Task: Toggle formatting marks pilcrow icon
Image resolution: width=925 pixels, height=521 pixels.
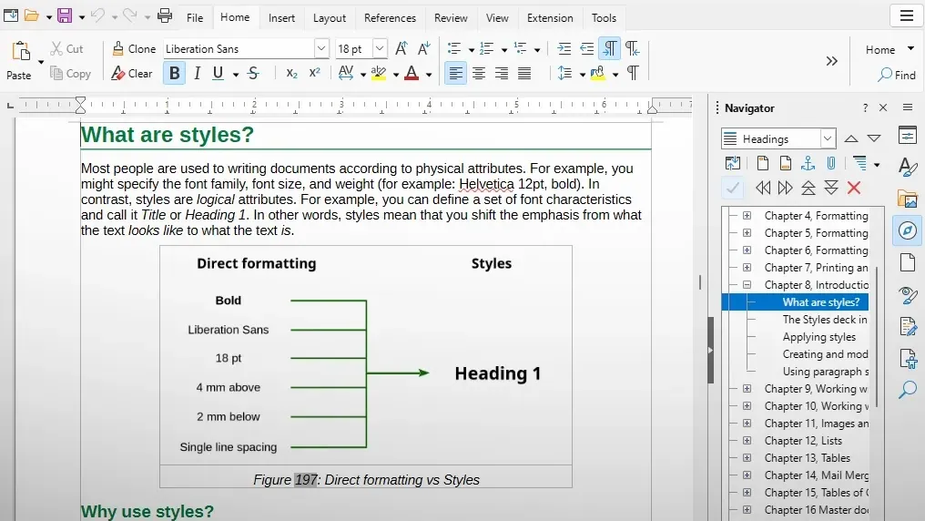Action: pyautogui.click(x=633, y=73)
